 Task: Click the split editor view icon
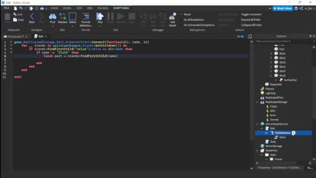(x=250, y=36)
